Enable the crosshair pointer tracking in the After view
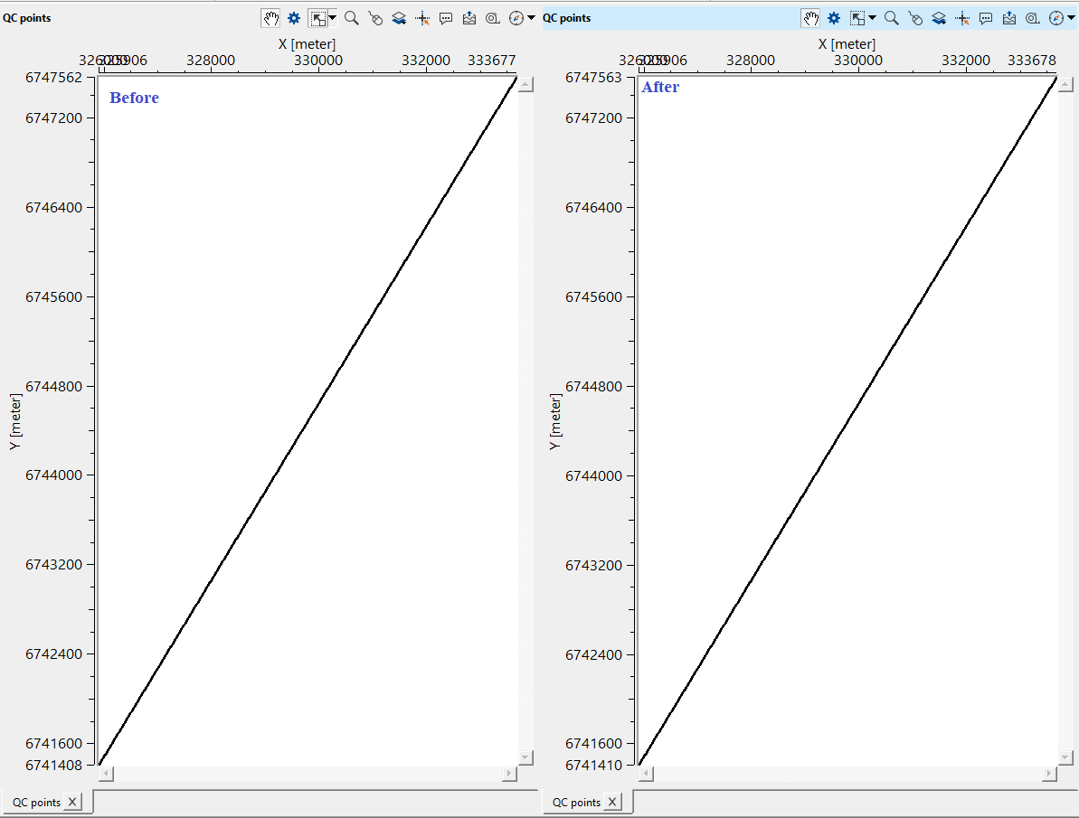This screenshot has height=818, width=1079. coord(962,17)
